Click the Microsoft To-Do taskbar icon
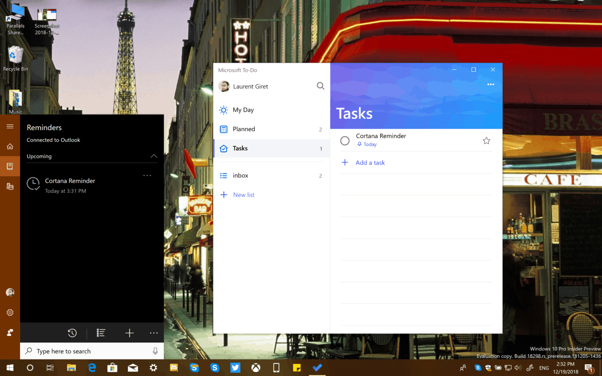602x376 pixels. coord(317,368)
